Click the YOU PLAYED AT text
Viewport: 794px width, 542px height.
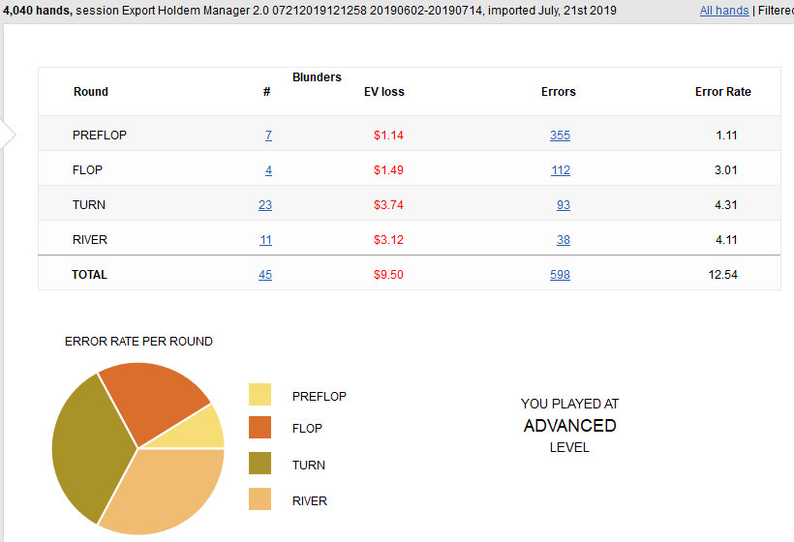coord(569,404)
